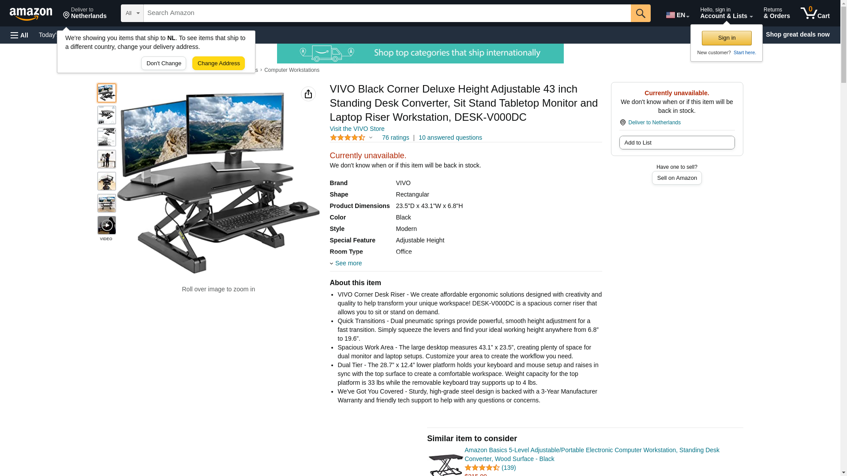Click the Change Address button
This screenshot has height=476, width=847.
tap(218, 63)
